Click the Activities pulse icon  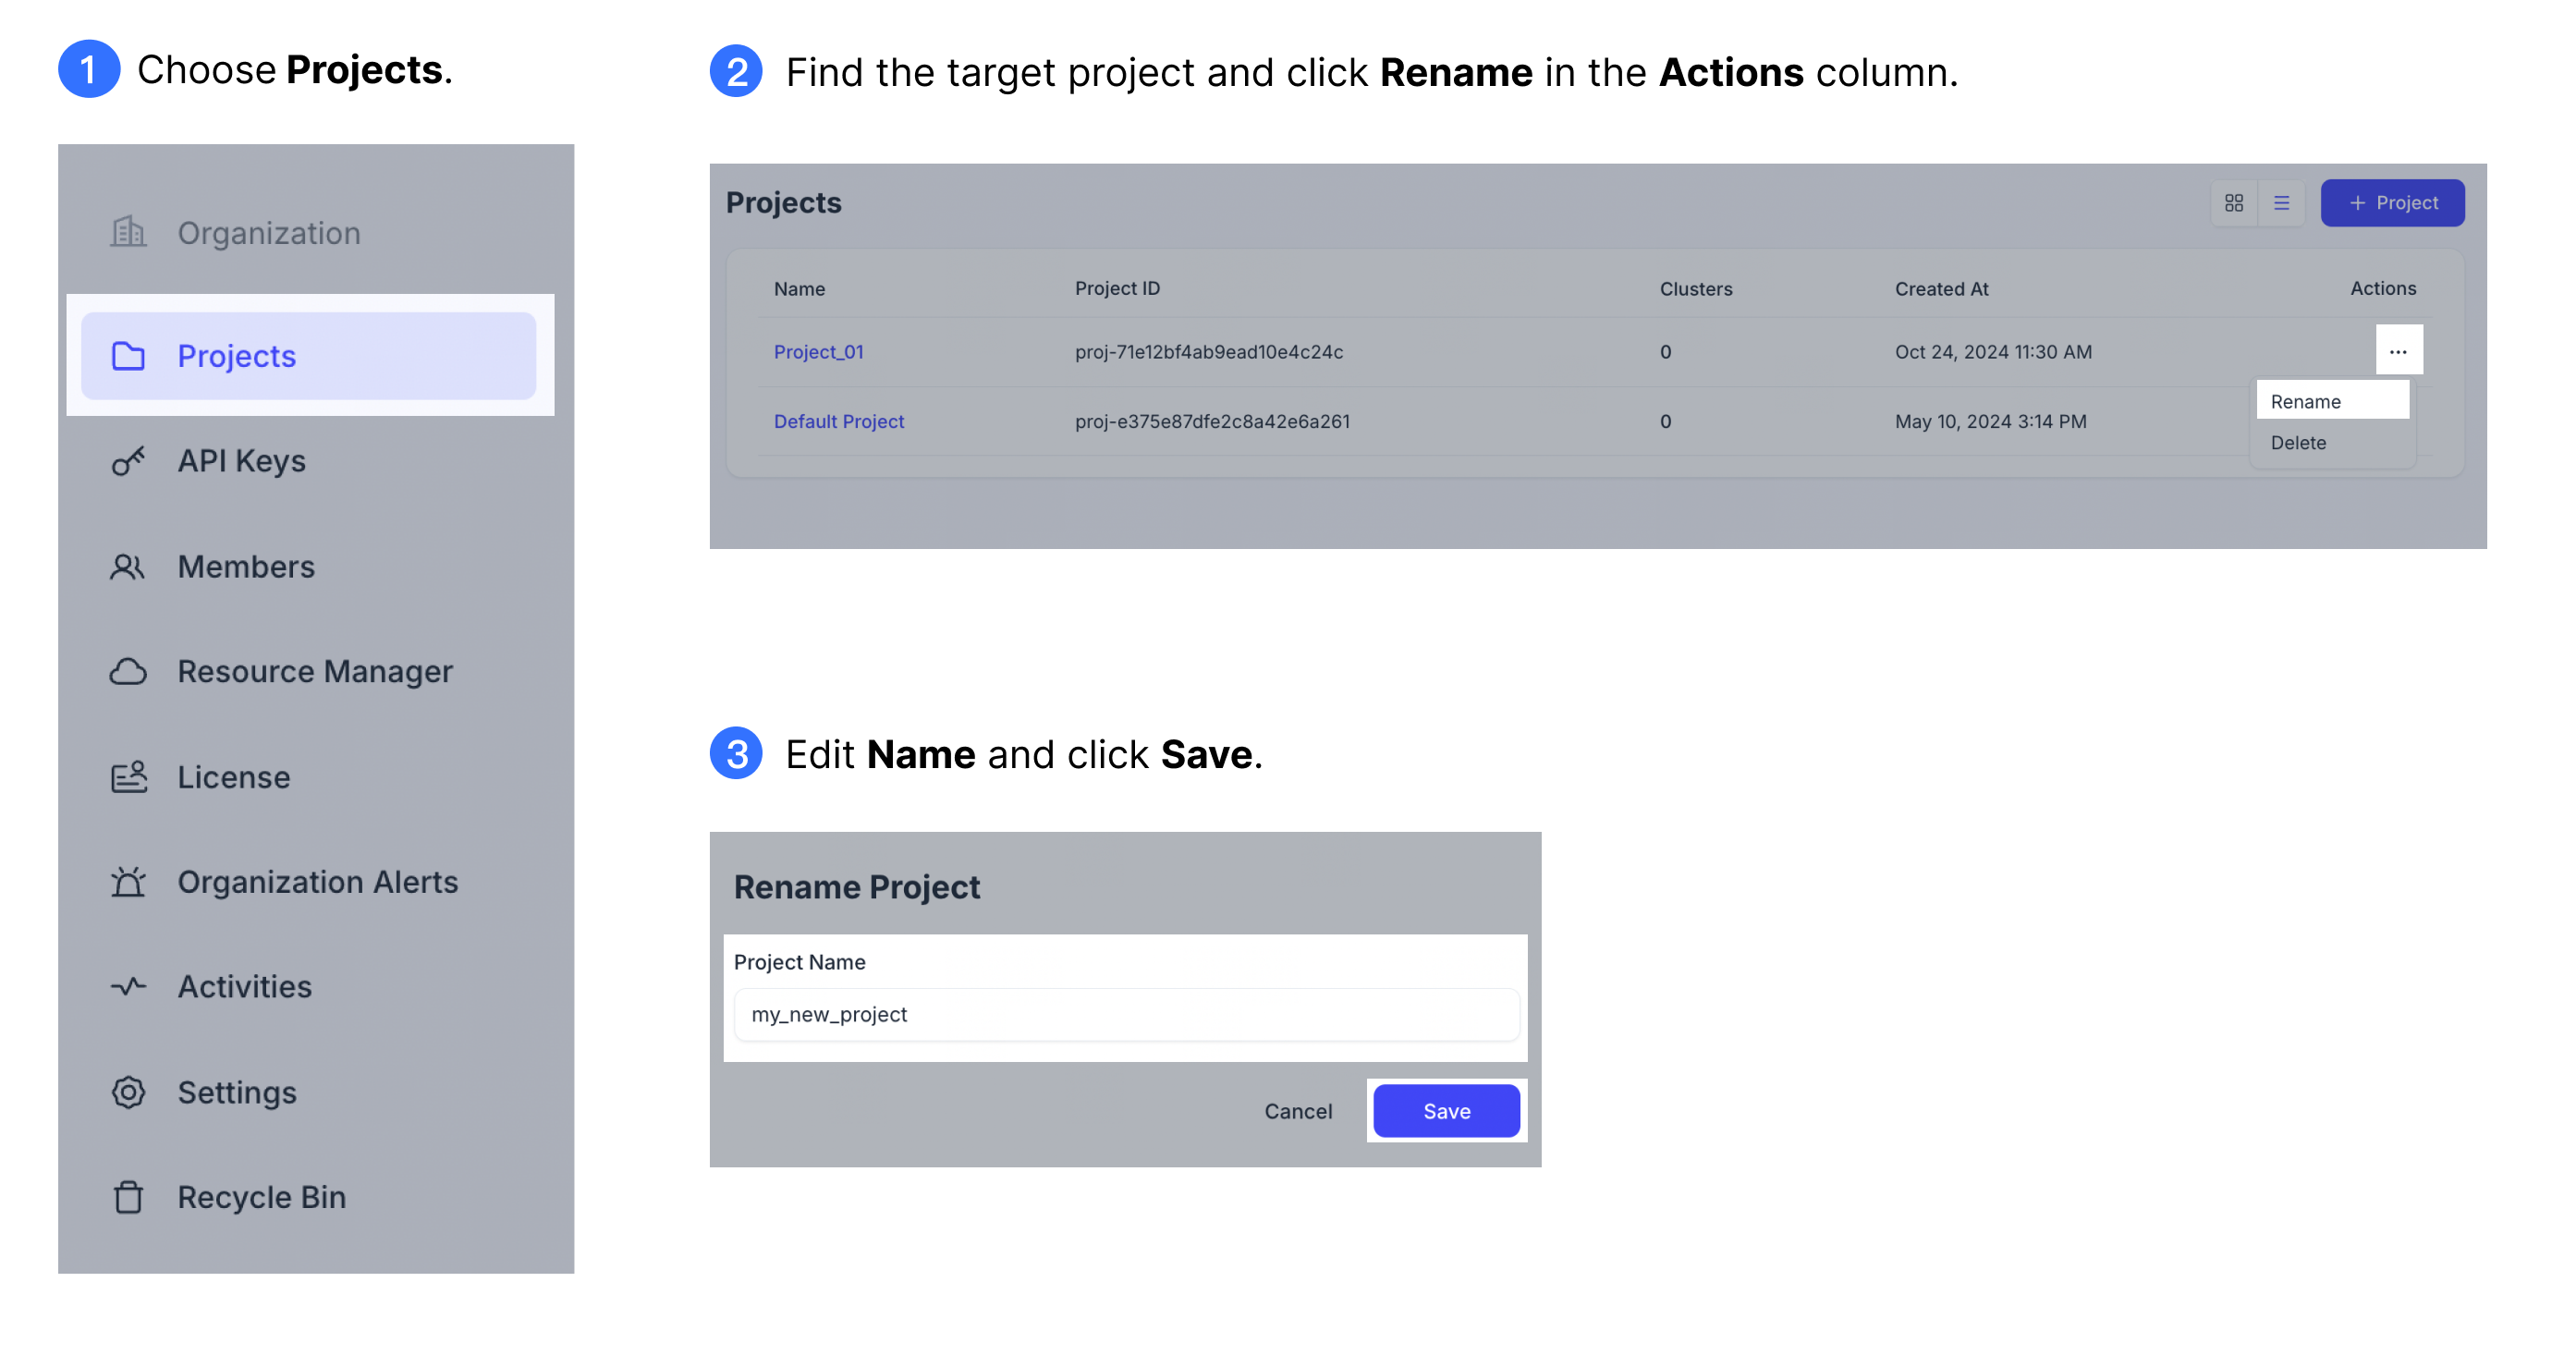128,987
